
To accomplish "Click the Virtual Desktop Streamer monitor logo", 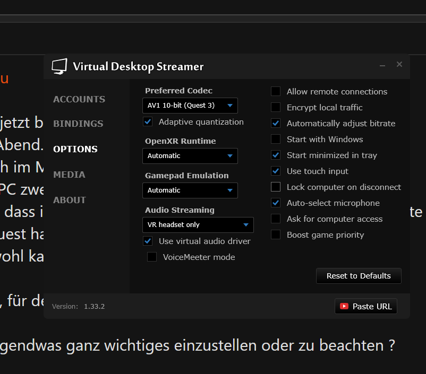I will (x=59, y=66).
